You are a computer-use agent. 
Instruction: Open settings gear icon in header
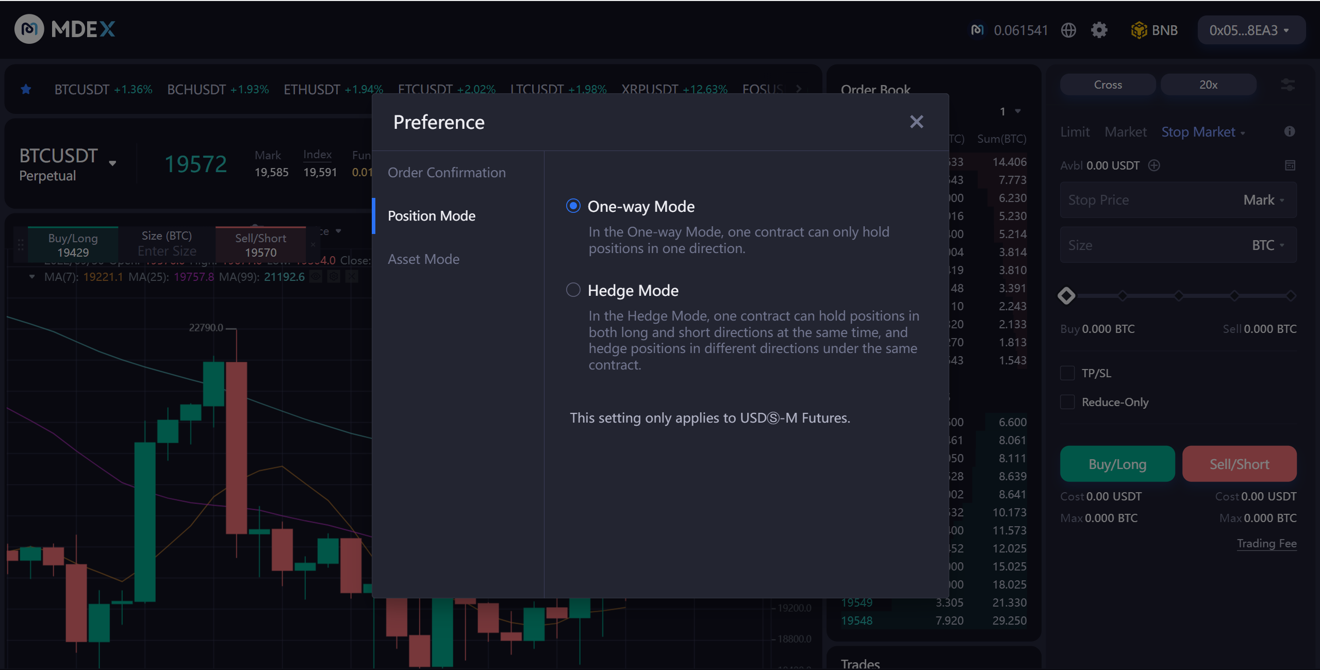[x=1099, y=30]
